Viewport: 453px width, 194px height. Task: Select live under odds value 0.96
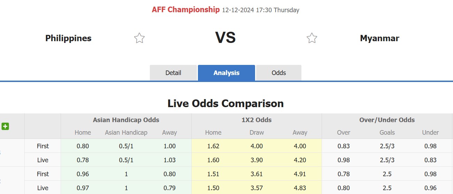point(430,188)
